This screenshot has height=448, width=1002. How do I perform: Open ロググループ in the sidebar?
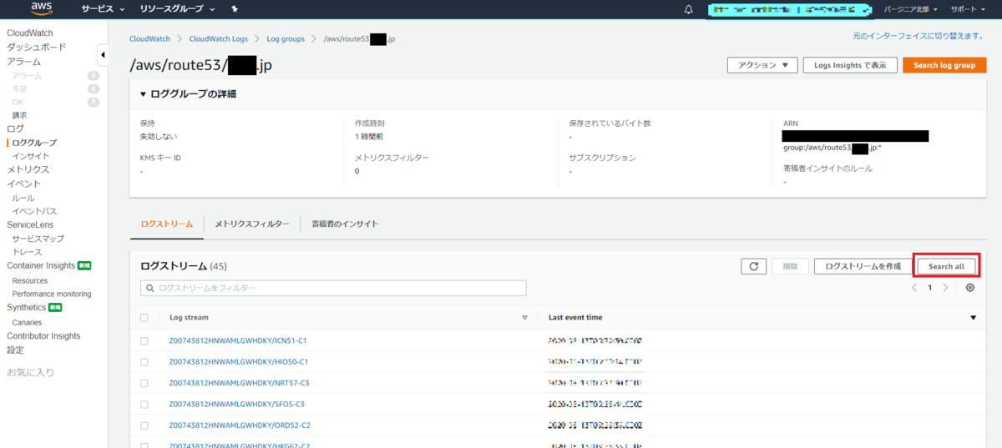(x=34, y=143)
